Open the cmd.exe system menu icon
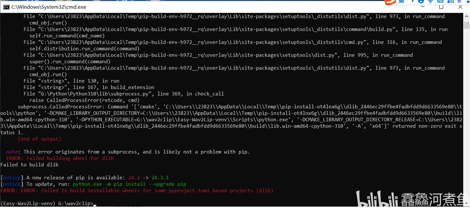The width and height of the screenshot is (470, 209). coord(5,7)
